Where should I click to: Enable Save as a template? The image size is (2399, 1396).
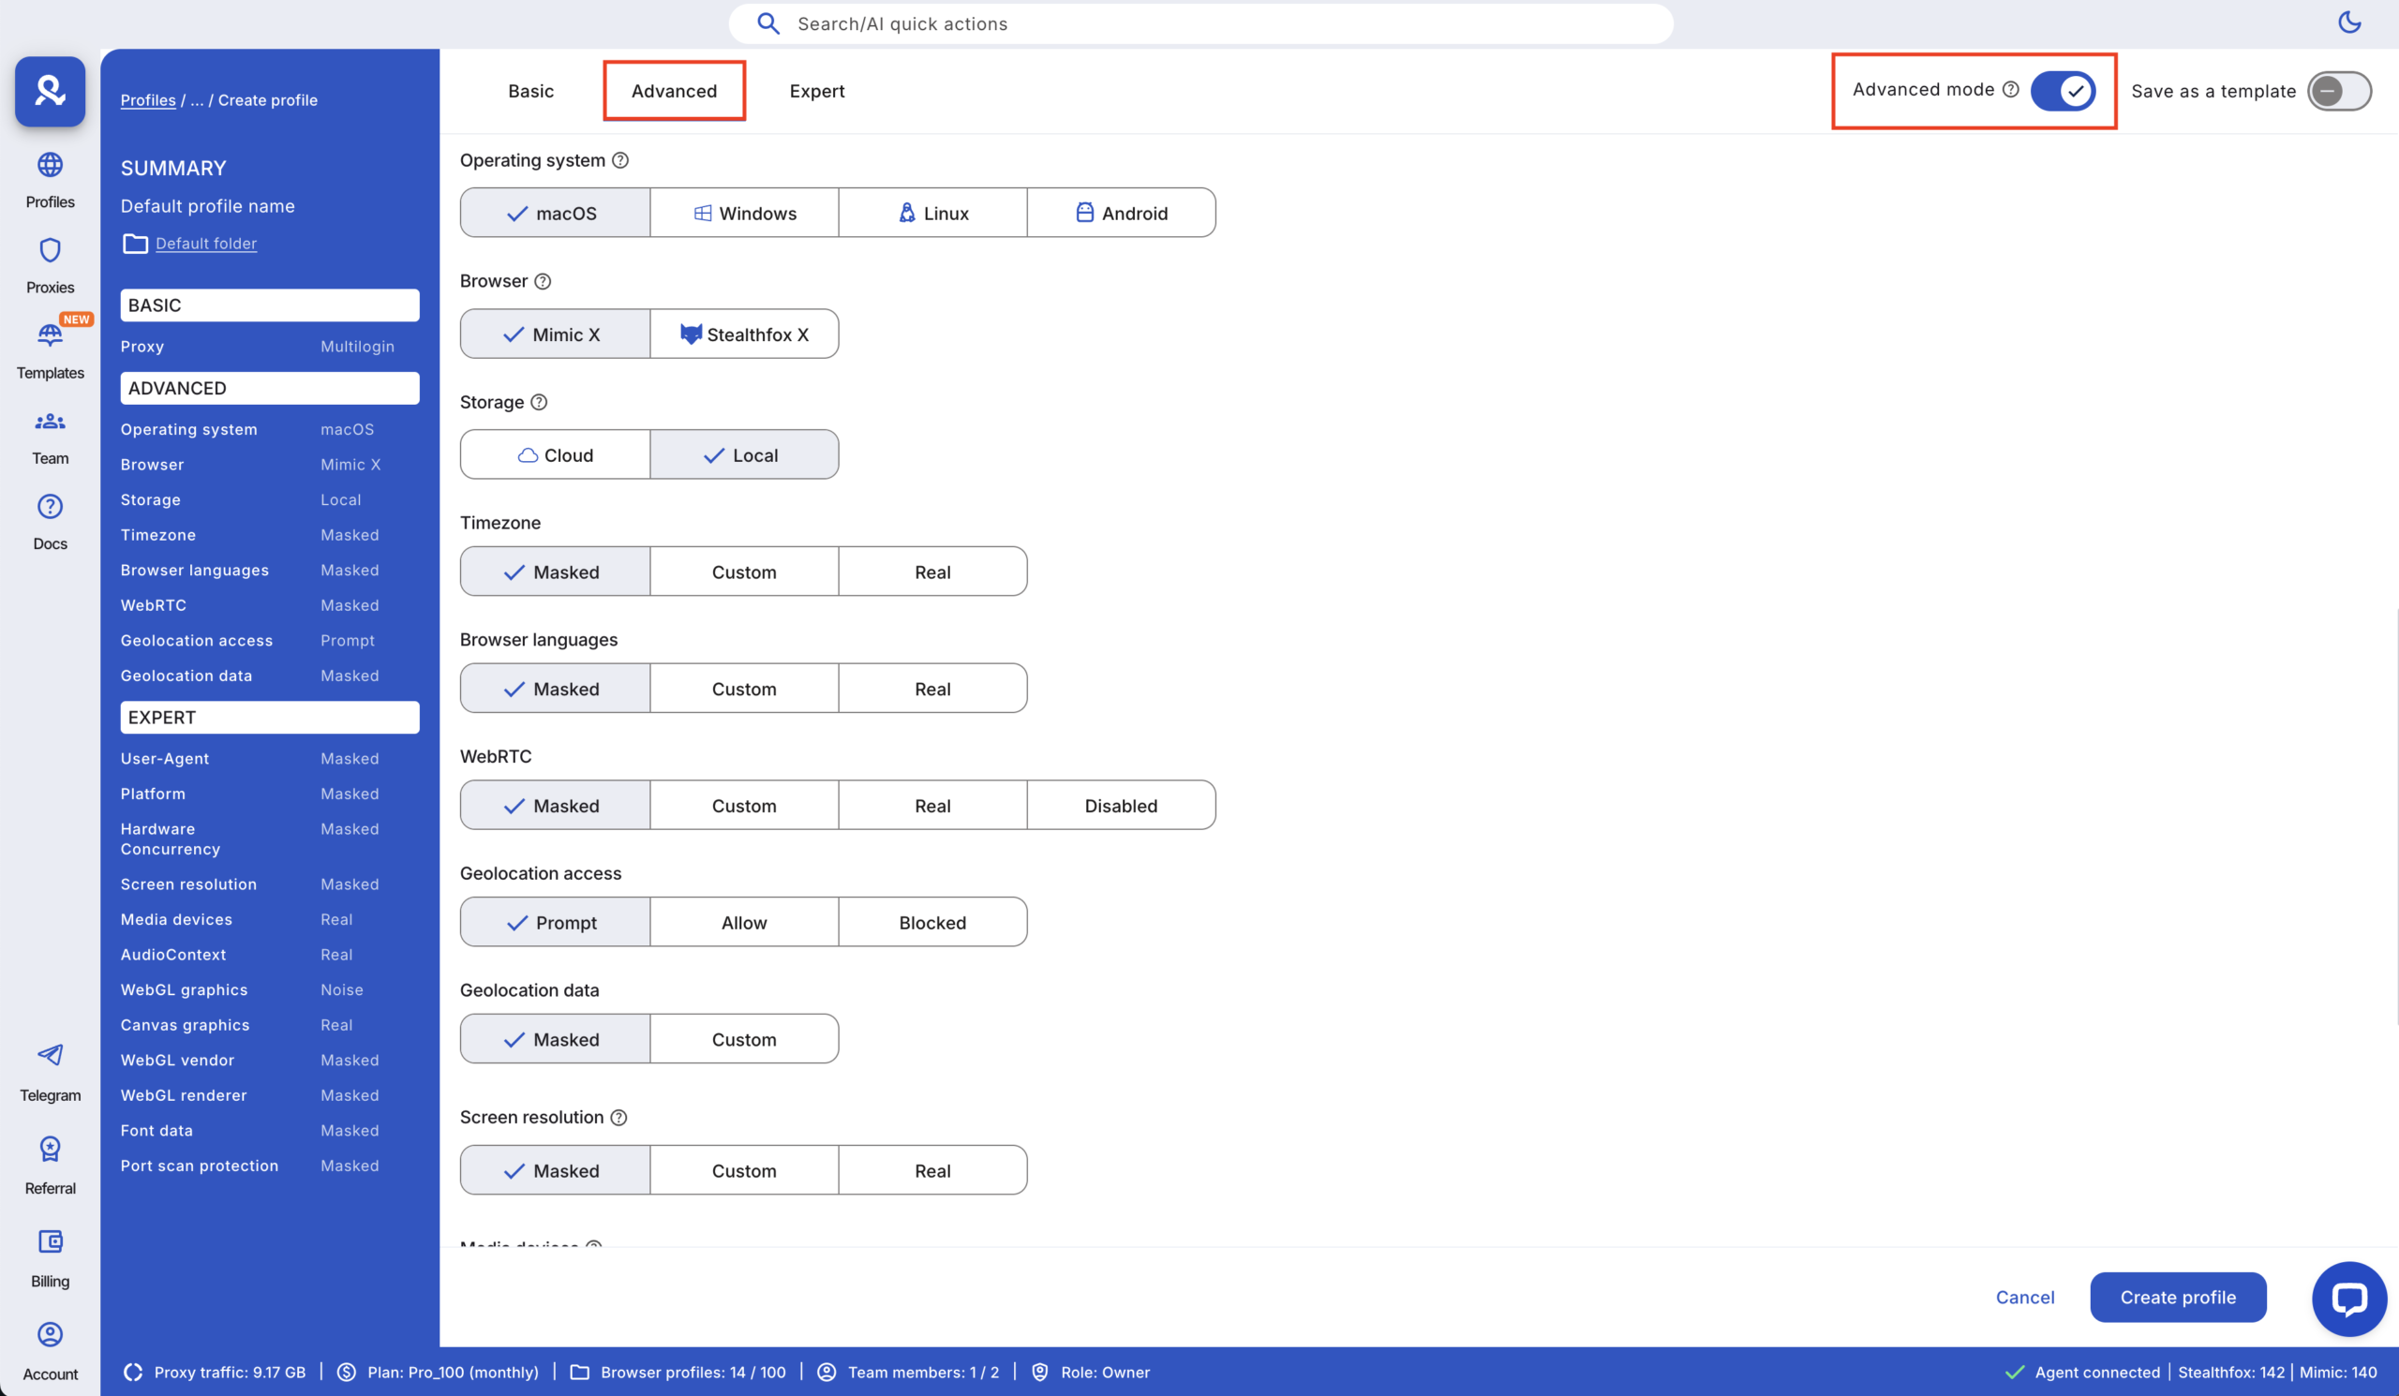(x=2341, y=90)
